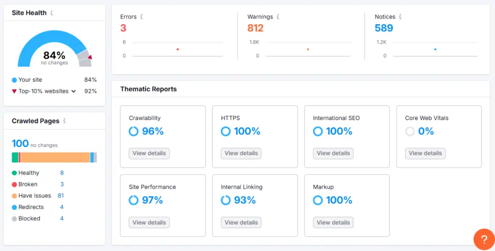The height and width of the screenshot is (251, 495).
Task: Open the 3 errors count link
Action: pyautogui.click(x=123, y=28)
